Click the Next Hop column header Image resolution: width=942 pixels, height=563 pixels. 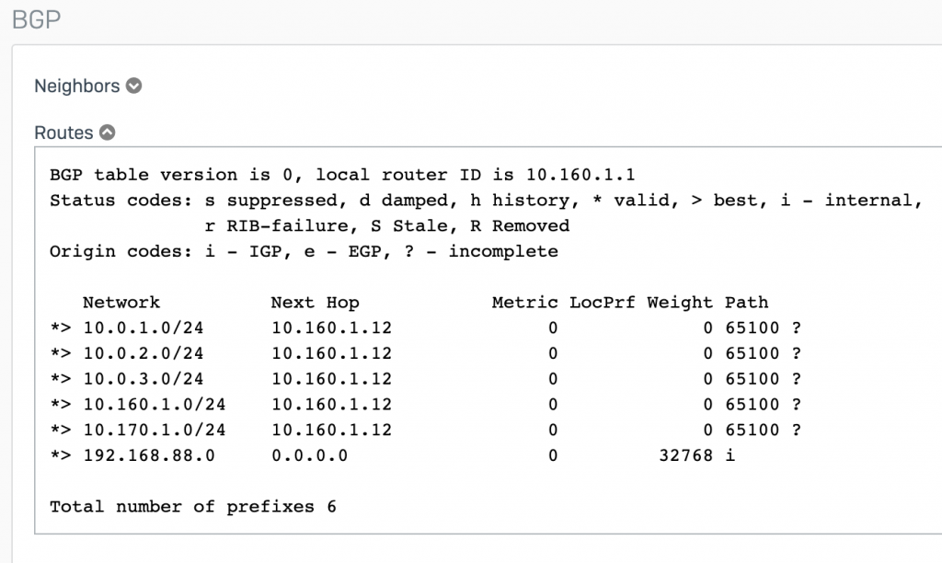pos(315,303)
